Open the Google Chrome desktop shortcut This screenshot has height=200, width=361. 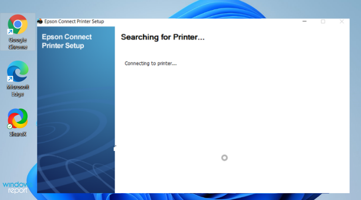[x=18, y=32]
